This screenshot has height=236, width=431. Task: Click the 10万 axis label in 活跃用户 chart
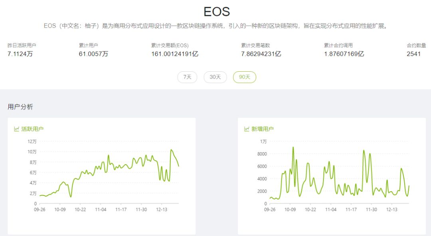coord(32,152)
